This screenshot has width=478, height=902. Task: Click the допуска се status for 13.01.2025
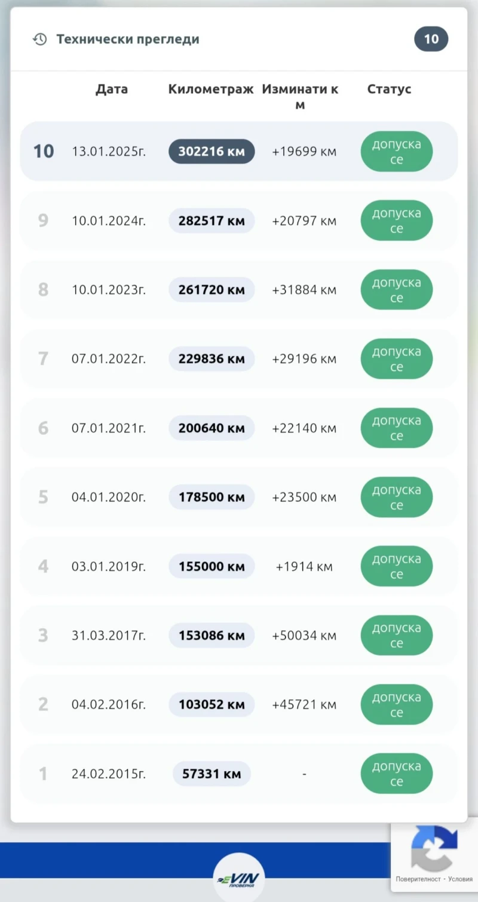[x=396, y=152]
